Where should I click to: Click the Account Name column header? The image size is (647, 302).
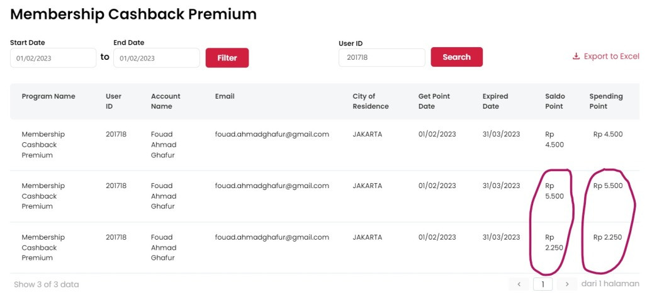click(x=166, y=101)
